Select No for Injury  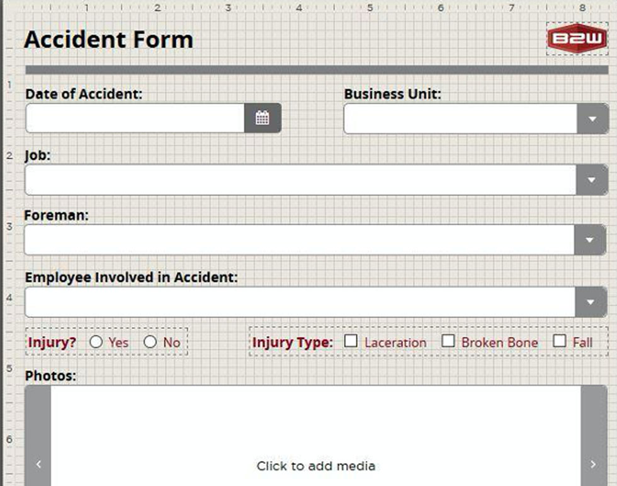point(150,342)
